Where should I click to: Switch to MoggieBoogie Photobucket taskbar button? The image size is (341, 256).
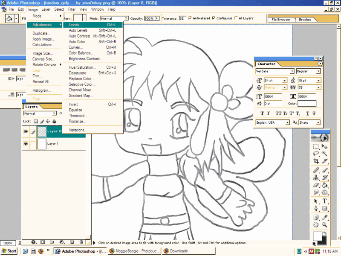click(135, 251)
